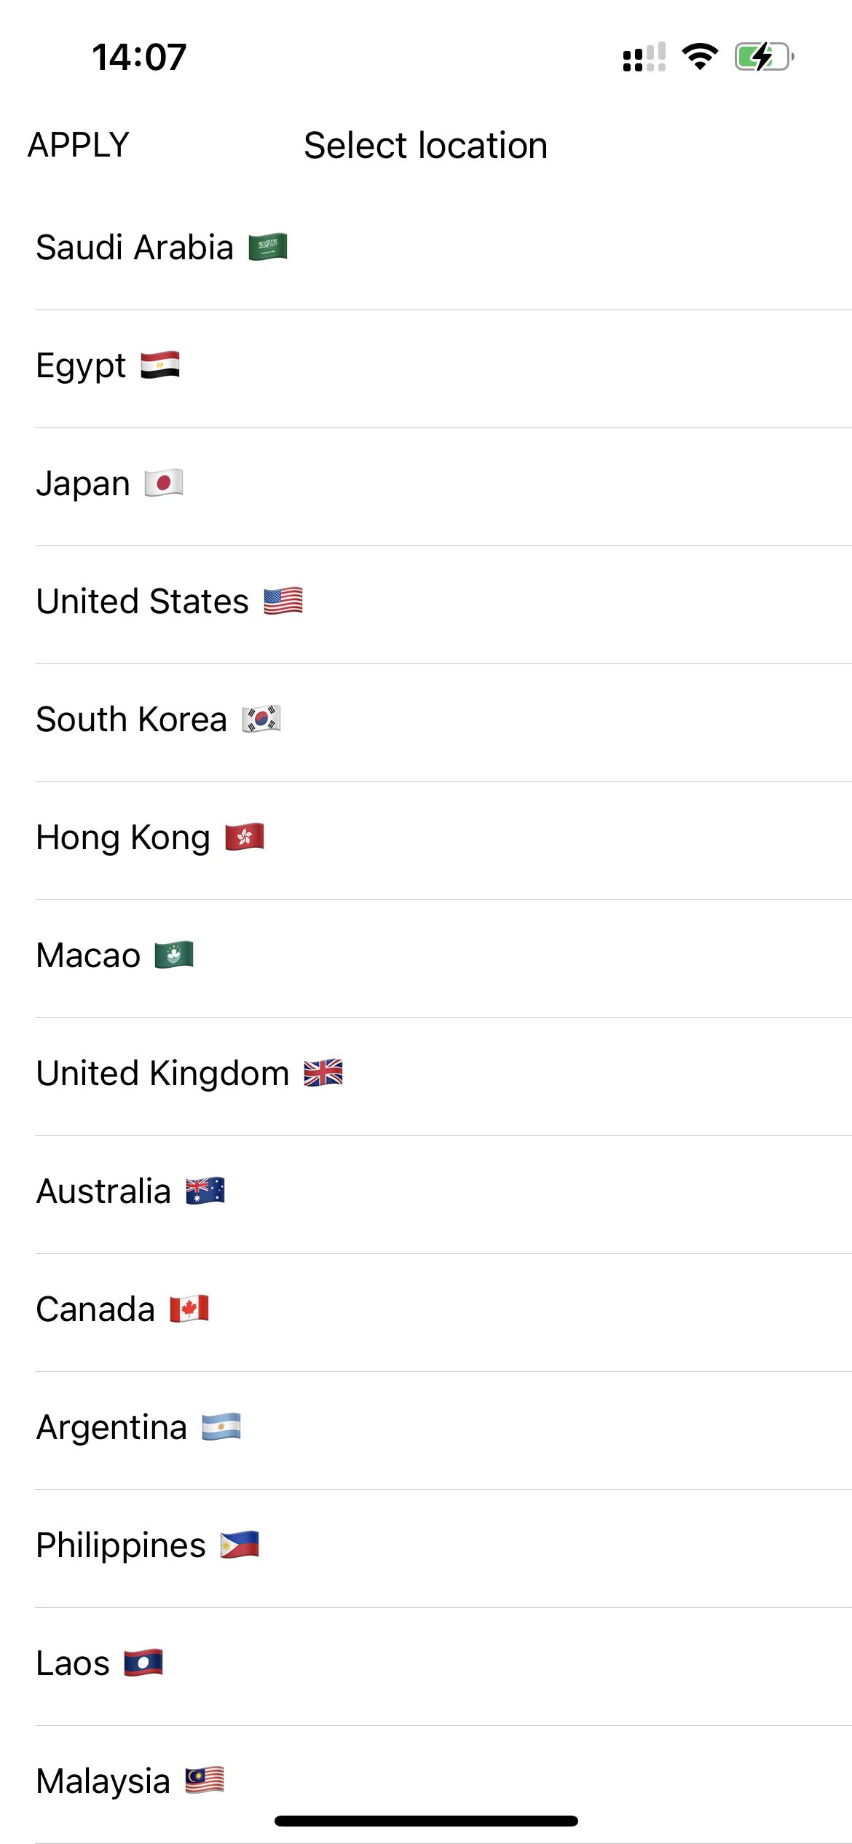The width and height of the screenshot is (852, 1844).
Task: Tap the Egypt flag icon
Action: point(160,366)
